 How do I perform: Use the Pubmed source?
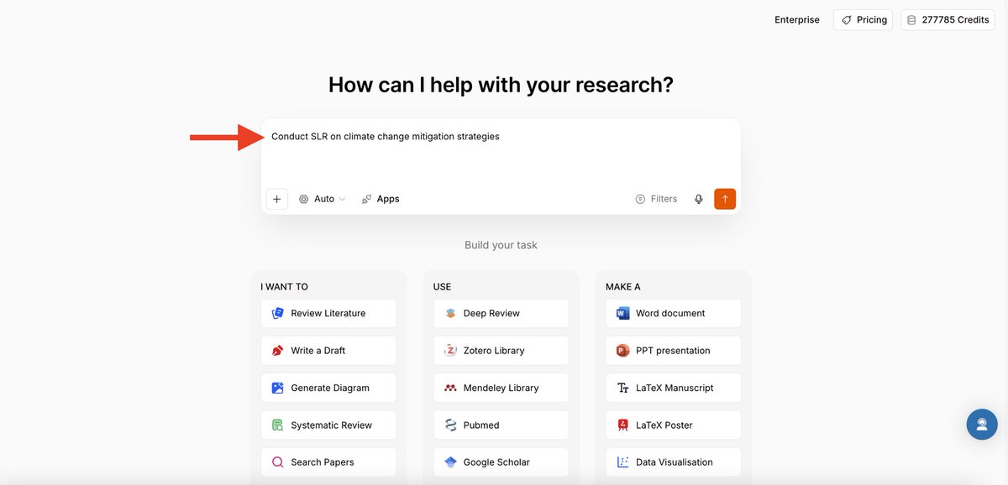point(501,425)
